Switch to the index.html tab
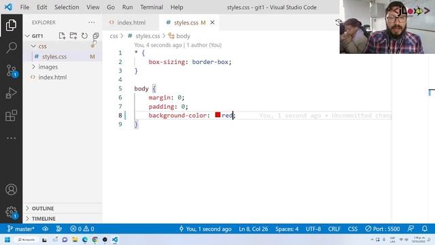 [131, 22]
